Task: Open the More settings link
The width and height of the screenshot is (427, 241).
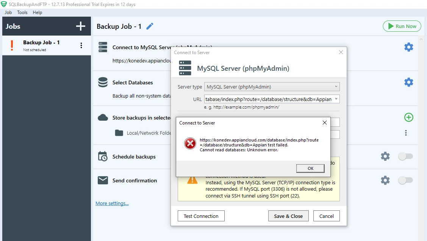Action: point(112,204)
